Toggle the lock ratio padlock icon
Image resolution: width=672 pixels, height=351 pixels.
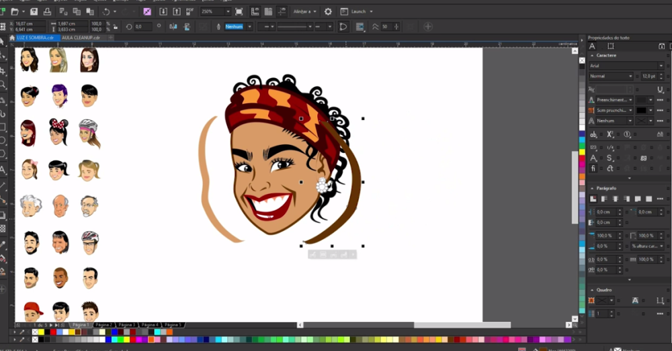pos(116,27)
